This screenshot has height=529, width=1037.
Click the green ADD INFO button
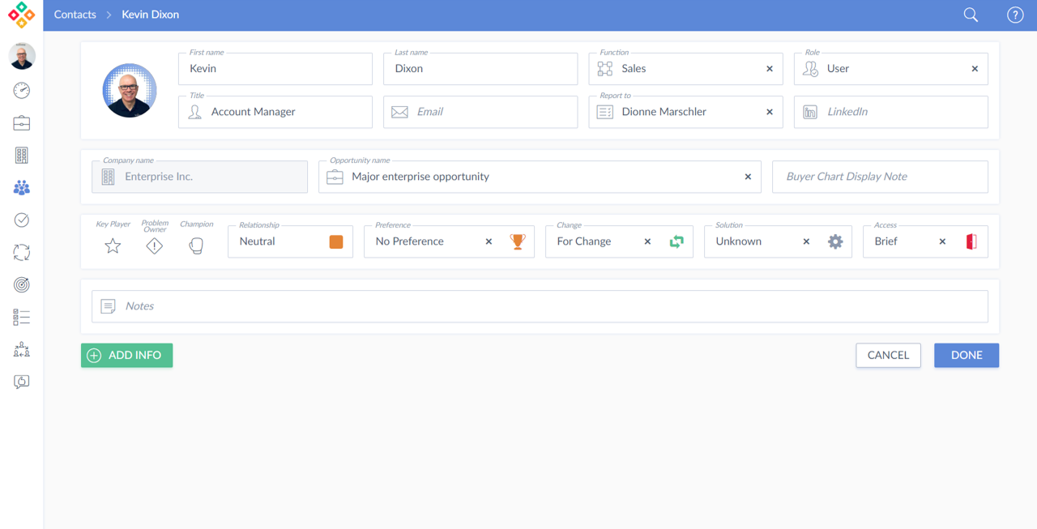click(126, 355)
